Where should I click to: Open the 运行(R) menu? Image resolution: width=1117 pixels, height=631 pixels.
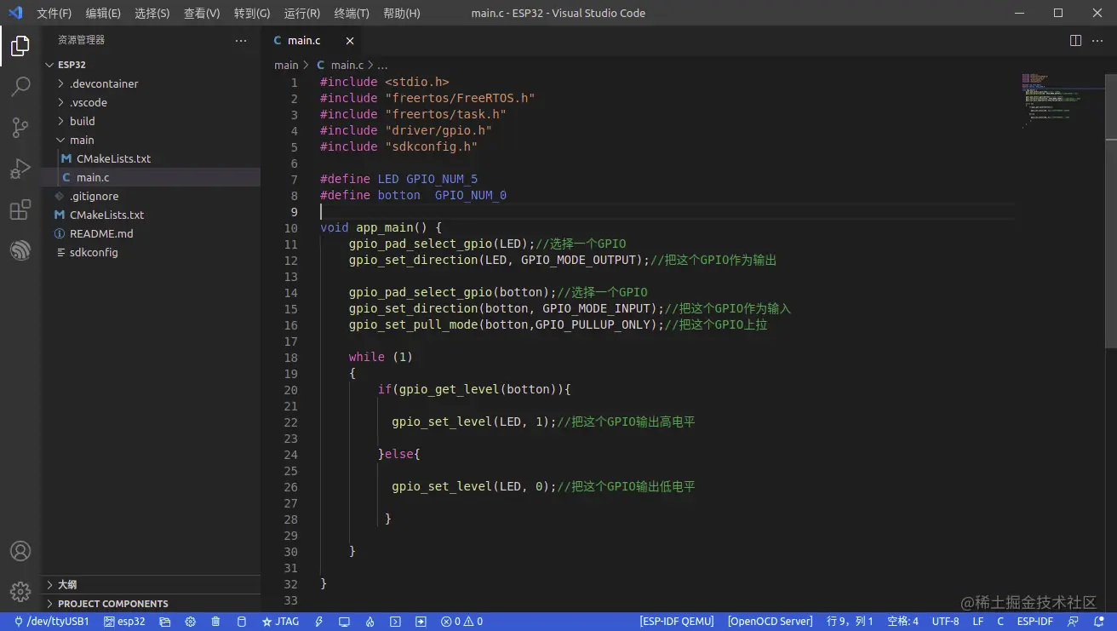click(x=302, y=13)
